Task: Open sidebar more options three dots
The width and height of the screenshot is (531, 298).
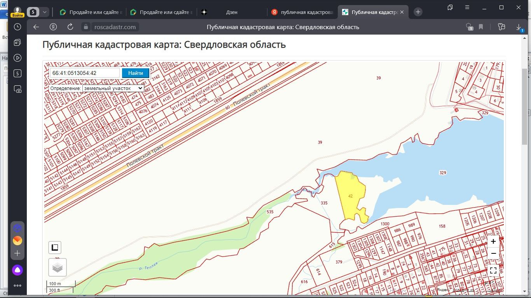Action: [17, 286]
